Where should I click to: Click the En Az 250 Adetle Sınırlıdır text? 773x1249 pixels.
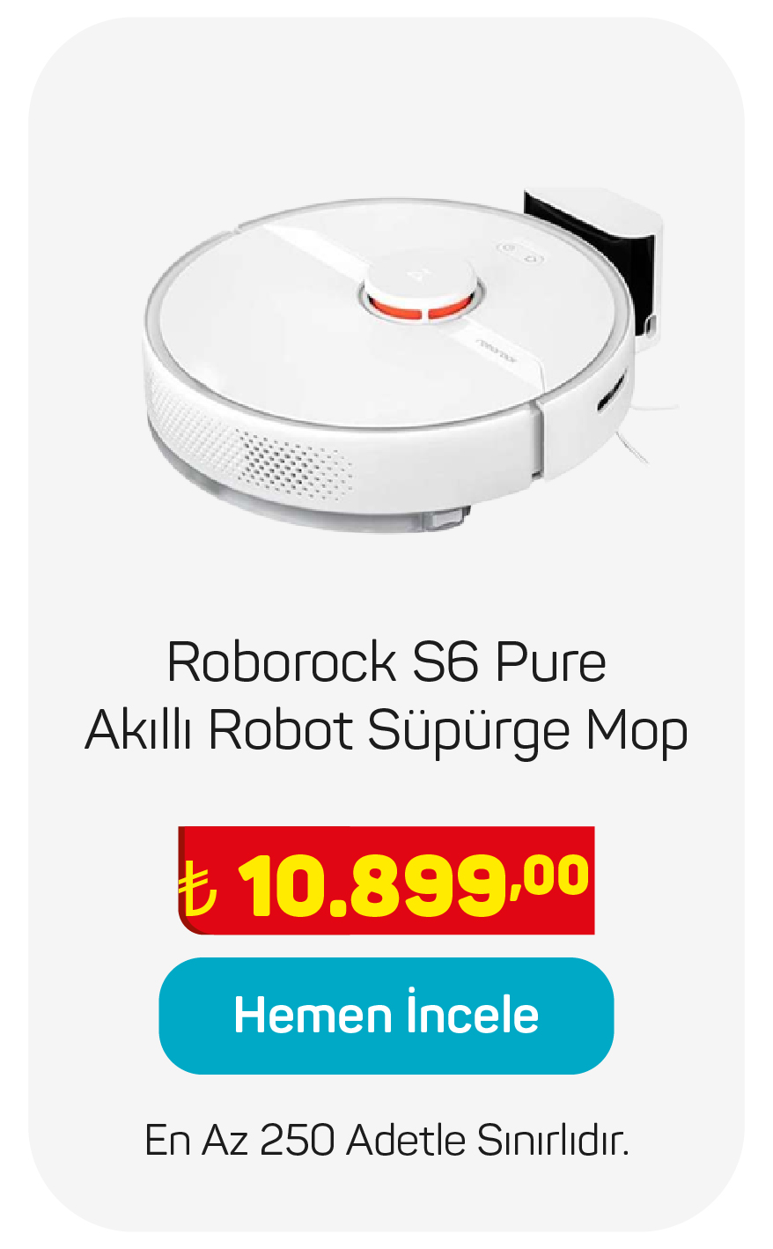(x=386, y=1142)
